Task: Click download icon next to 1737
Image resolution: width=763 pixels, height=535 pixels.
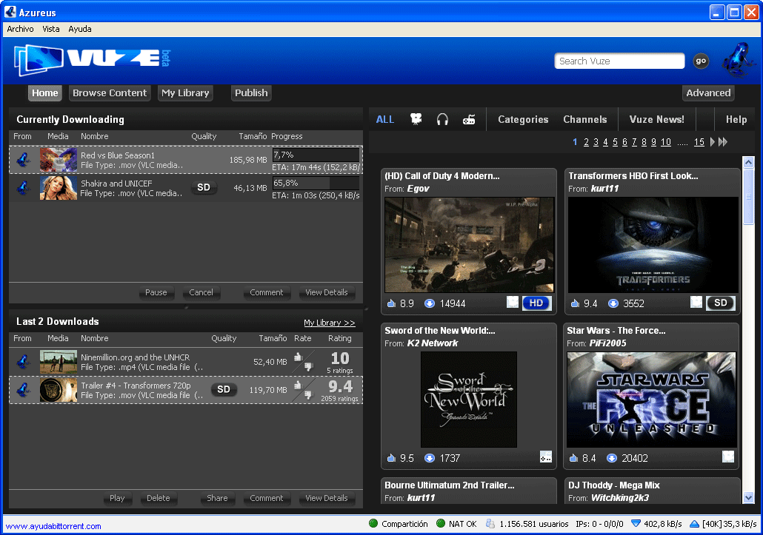Action: point(429,458)
